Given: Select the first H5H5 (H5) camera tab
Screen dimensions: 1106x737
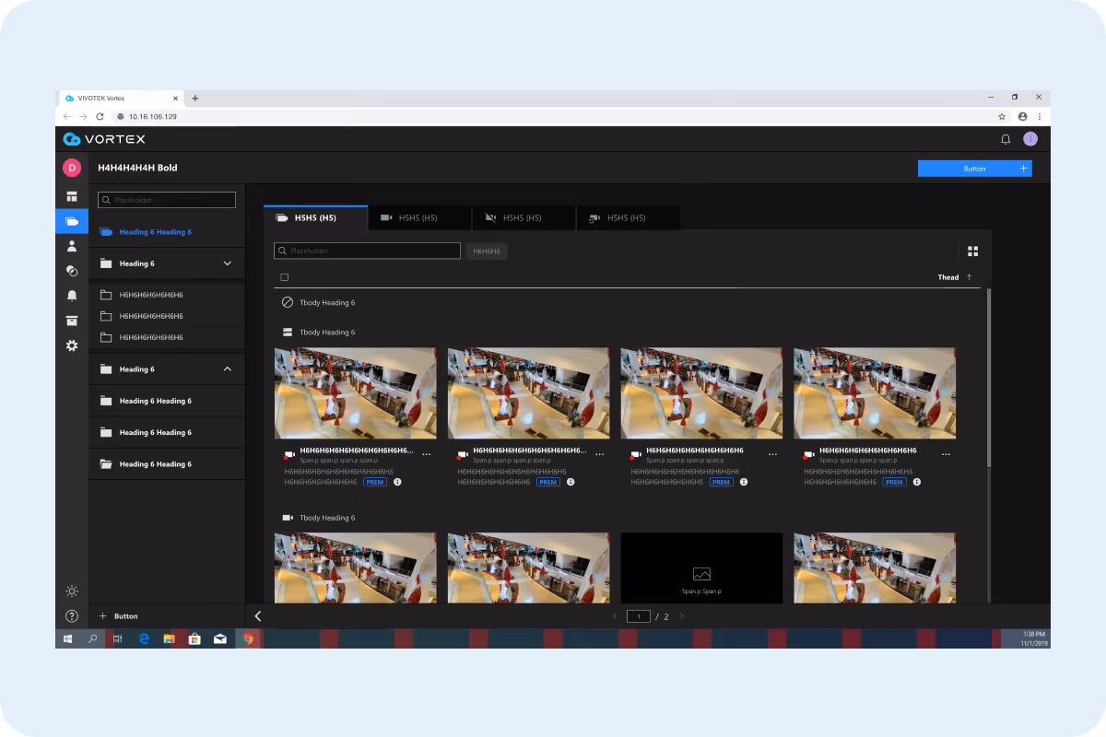Looking at the screenshot, I should pyautogui.click(x=315, y=218).
